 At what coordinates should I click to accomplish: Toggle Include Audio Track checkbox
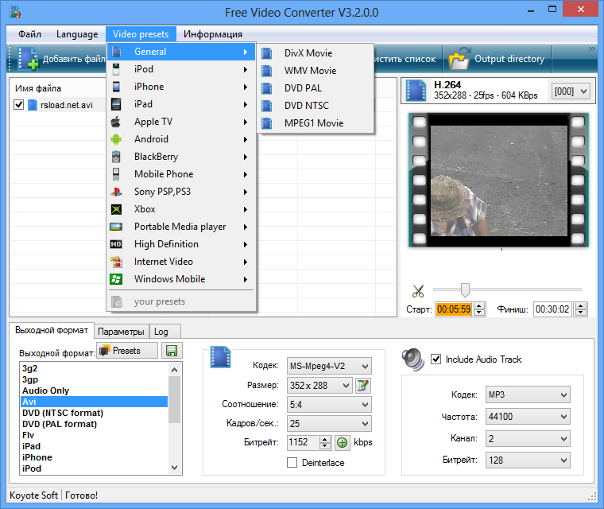point(436,359)
